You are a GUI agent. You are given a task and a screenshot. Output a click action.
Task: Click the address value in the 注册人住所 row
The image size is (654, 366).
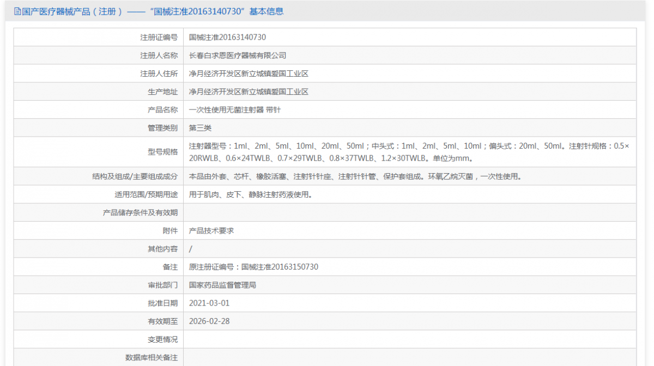point(249,74)
